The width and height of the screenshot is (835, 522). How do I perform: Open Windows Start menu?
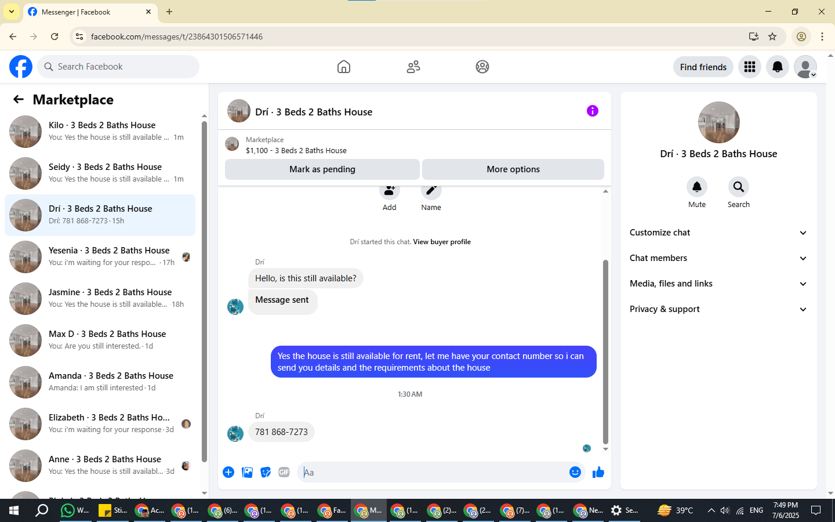(13, 510)
